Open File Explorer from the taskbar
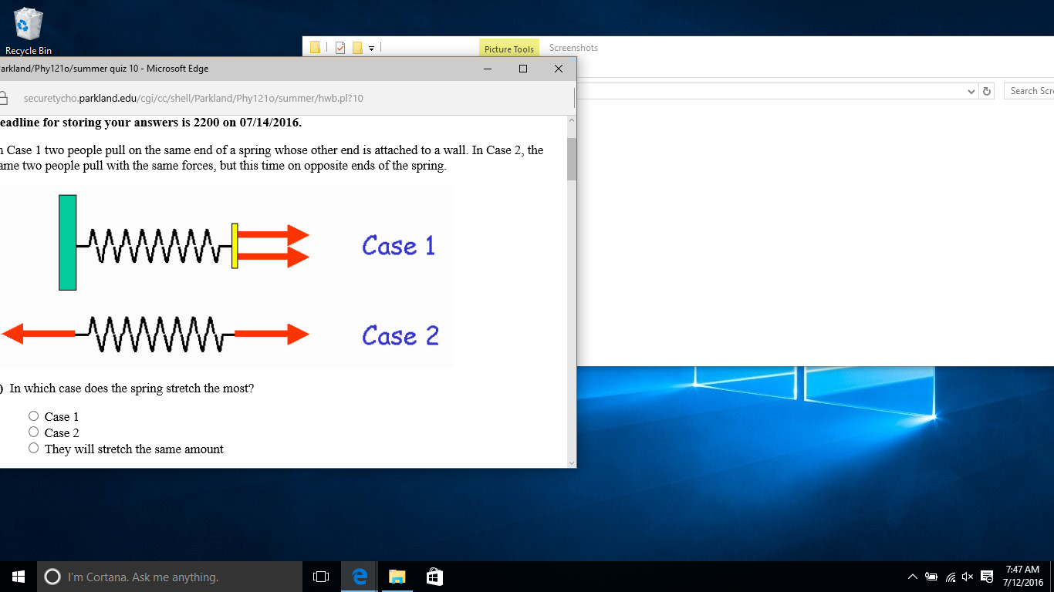Image resolution: width=1054 pixels, height=592 pixels. click(x=397, y=577)
